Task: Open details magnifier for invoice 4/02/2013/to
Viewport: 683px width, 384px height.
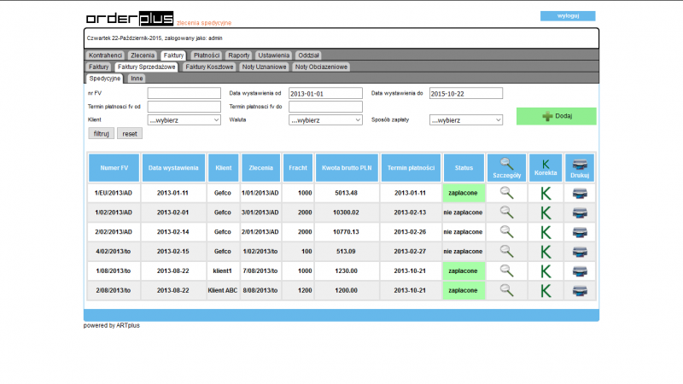Action: tap(506, 251)
